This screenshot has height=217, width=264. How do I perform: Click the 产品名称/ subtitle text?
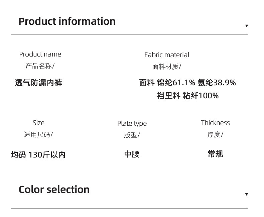point(40,66)
